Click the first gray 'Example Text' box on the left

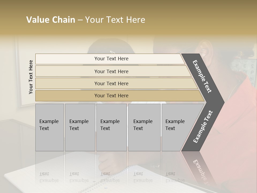[x=50, y=127]
